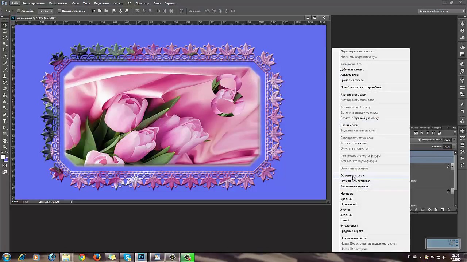Filter layers by smart object type

439,133
